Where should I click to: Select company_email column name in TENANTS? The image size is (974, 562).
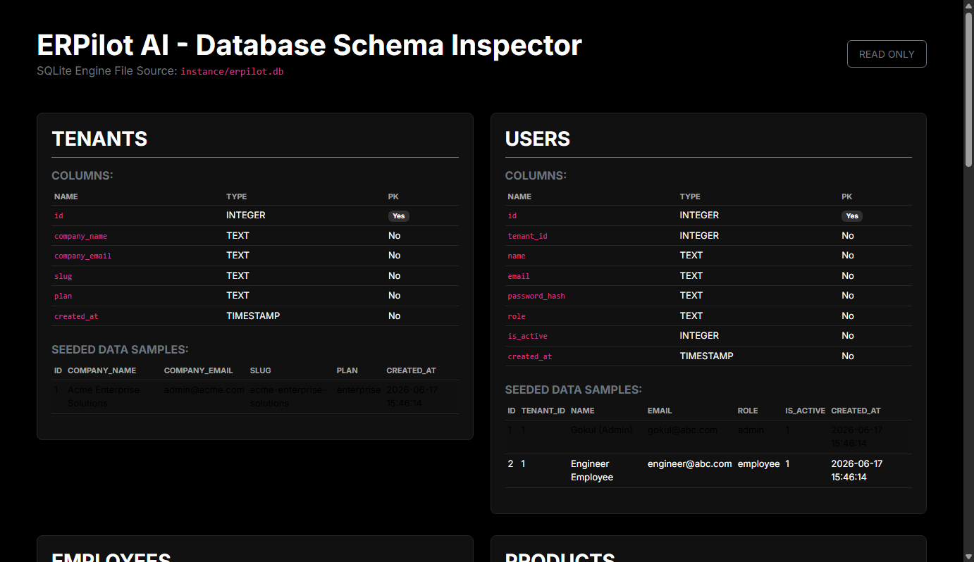point(82,256)
